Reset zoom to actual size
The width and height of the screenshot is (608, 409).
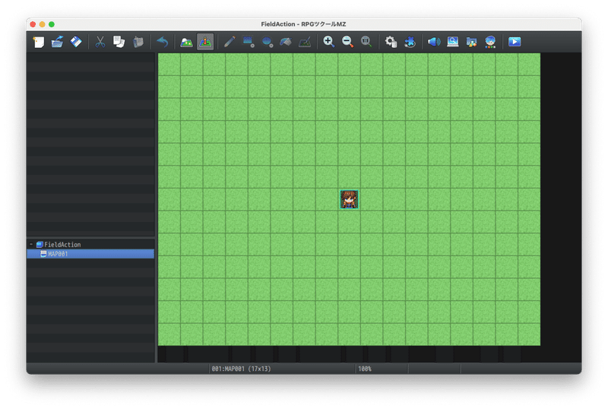tap(366, 42)
